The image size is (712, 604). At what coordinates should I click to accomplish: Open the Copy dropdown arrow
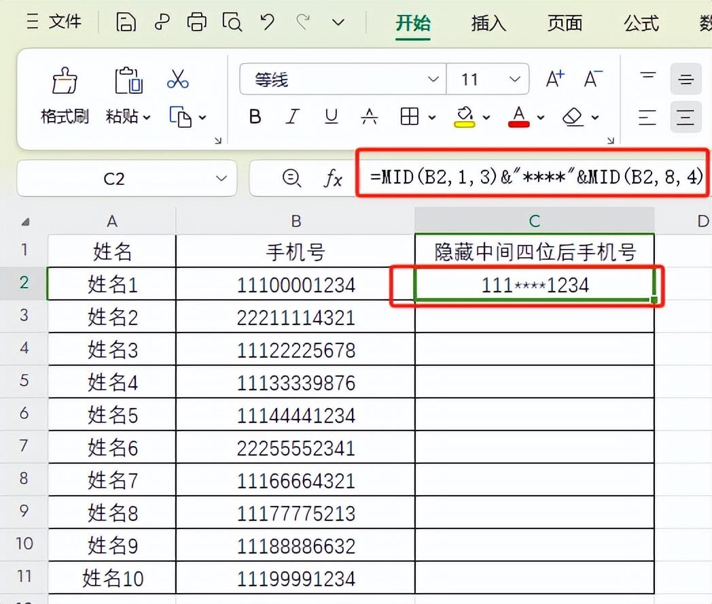pyautogui.click(x=202, y=118)
